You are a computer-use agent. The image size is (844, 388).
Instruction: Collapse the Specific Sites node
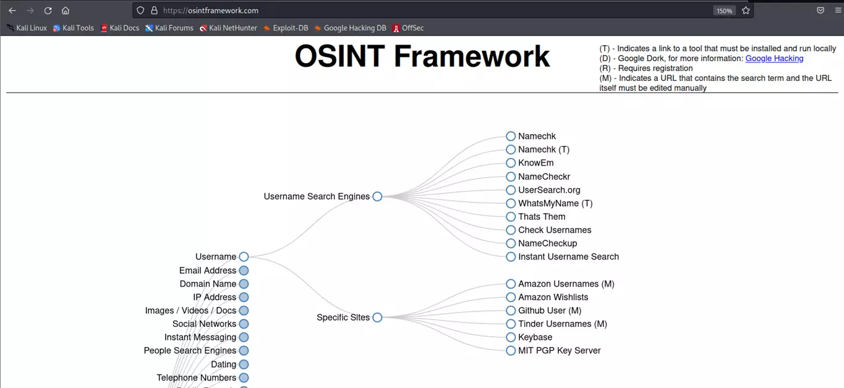click(377, 318)
